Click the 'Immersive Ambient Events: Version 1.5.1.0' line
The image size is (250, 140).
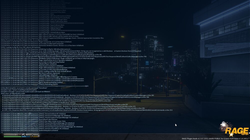point(42,45)
